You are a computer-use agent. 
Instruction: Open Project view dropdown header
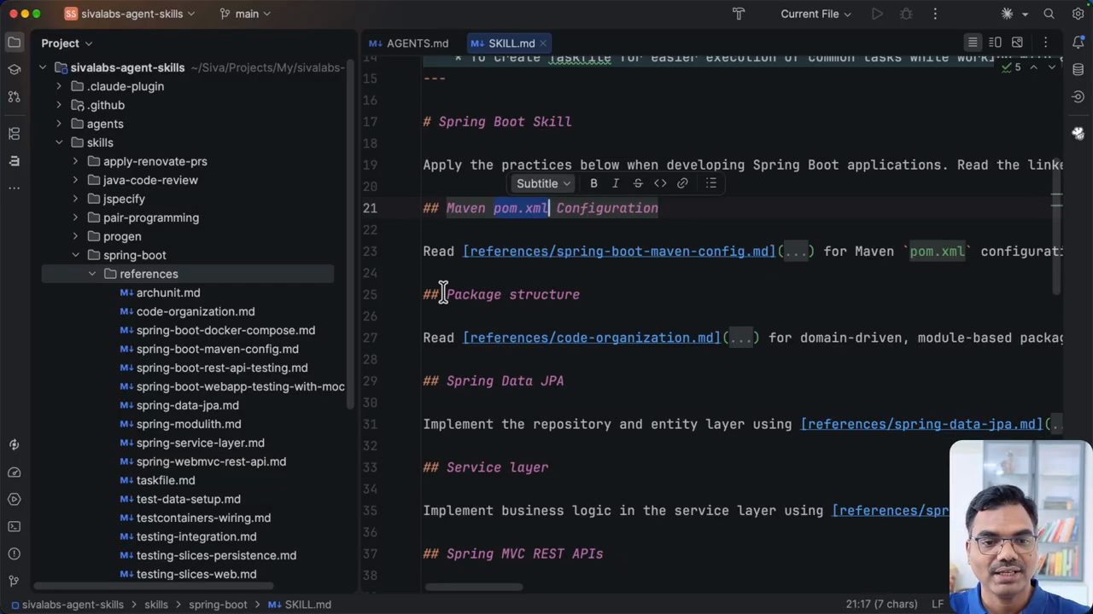[67, 43]
